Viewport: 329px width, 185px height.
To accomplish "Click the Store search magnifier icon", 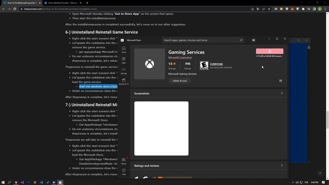I will [x=241, y=40].
